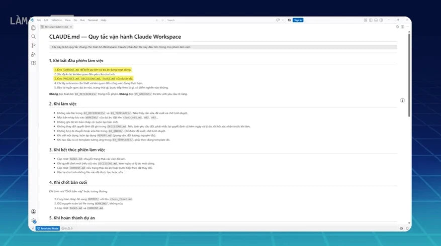Open the Run menu
The width and height of the screenshot is (441, 246).
pyautogui.click(x=82, y=20)
